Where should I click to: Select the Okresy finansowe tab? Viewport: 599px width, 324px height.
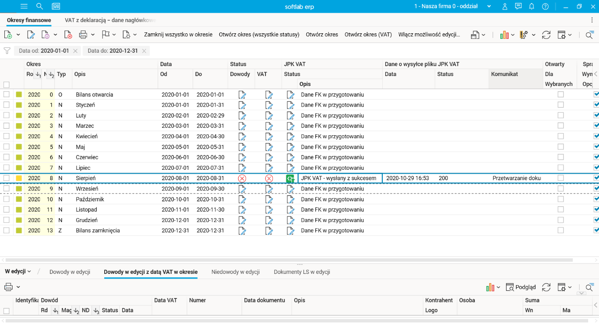tap(29, 20)
